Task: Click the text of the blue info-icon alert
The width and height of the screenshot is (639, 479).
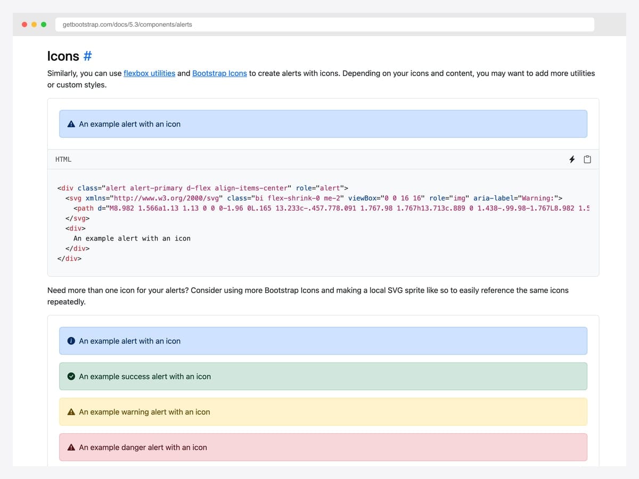Action: click(x=129, y=341)
